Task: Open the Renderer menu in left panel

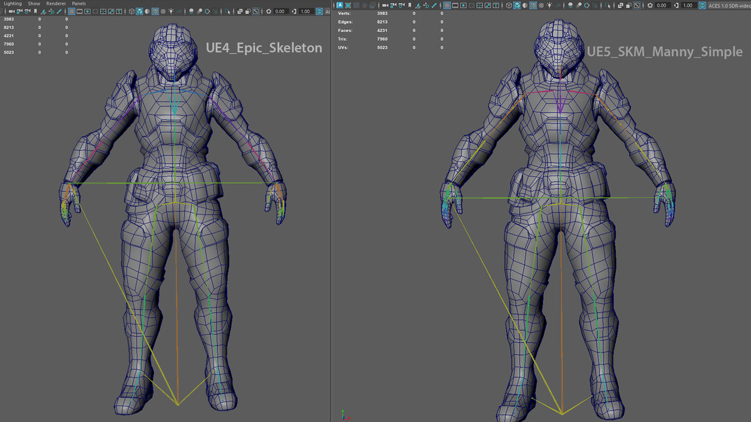Action: click(56, 4)
